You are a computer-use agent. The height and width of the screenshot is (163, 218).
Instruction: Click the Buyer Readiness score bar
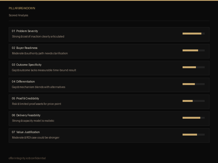(193, 51)
